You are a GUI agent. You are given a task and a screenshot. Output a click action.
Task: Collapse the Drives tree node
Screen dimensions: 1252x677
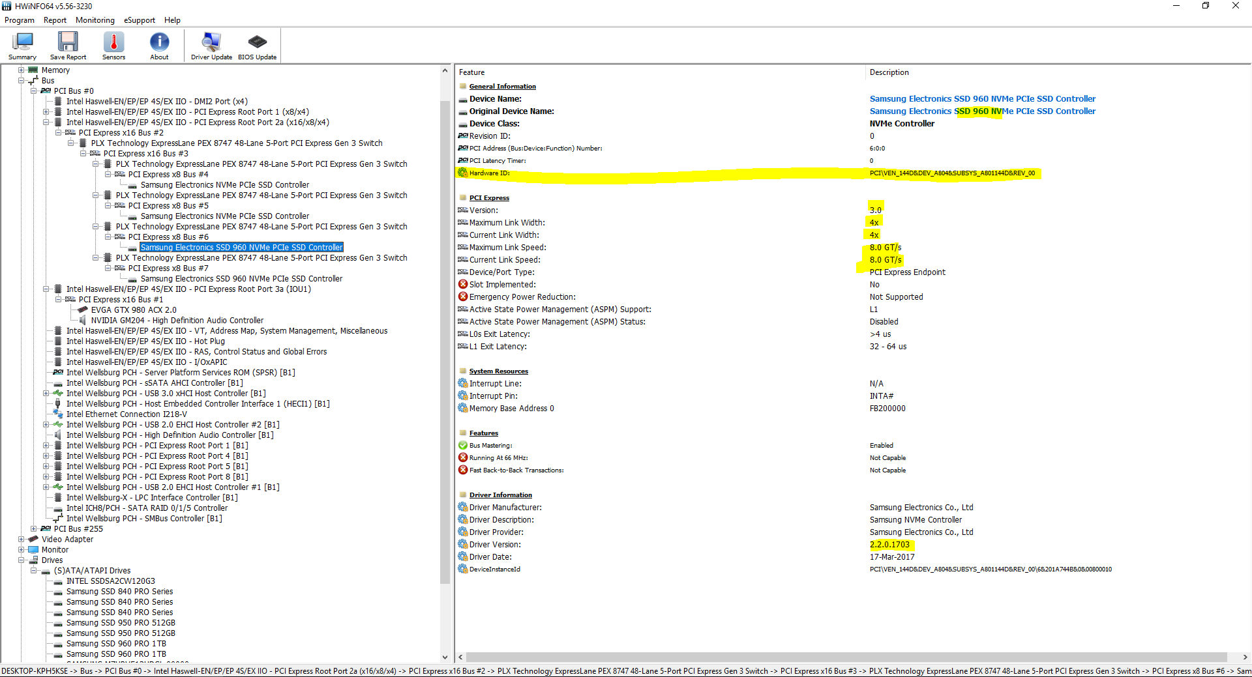pos(22,560)
